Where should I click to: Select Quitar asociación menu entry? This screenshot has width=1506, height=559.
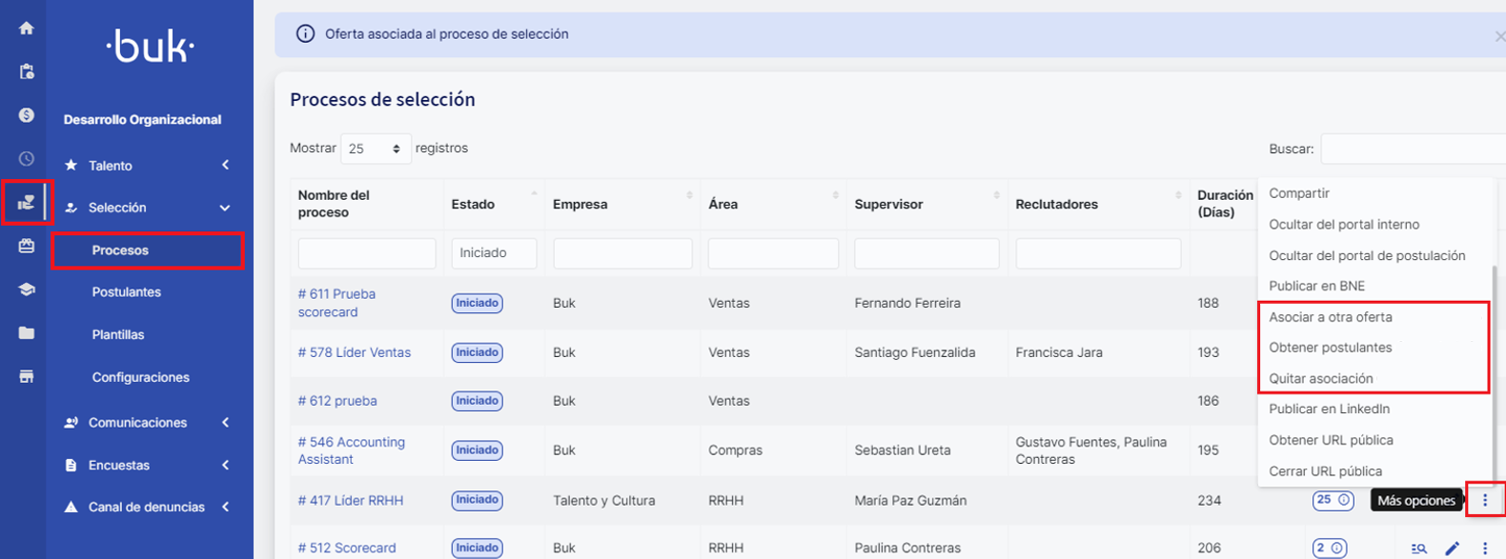1321,379
